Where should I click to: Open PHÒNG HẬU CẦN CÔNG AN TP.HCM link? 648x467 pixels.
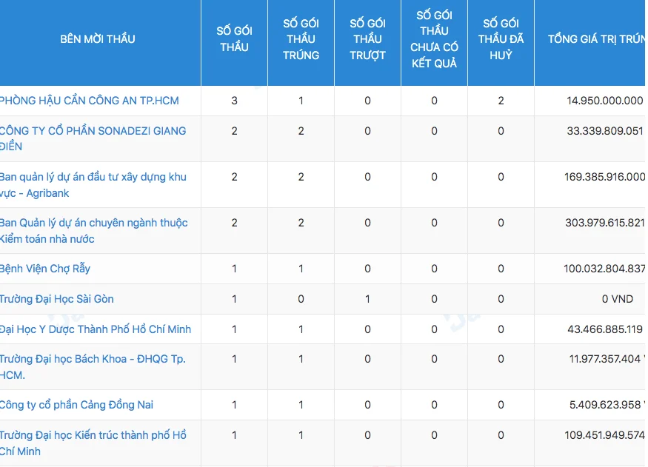pyautogui.click(x=90, y=101)
